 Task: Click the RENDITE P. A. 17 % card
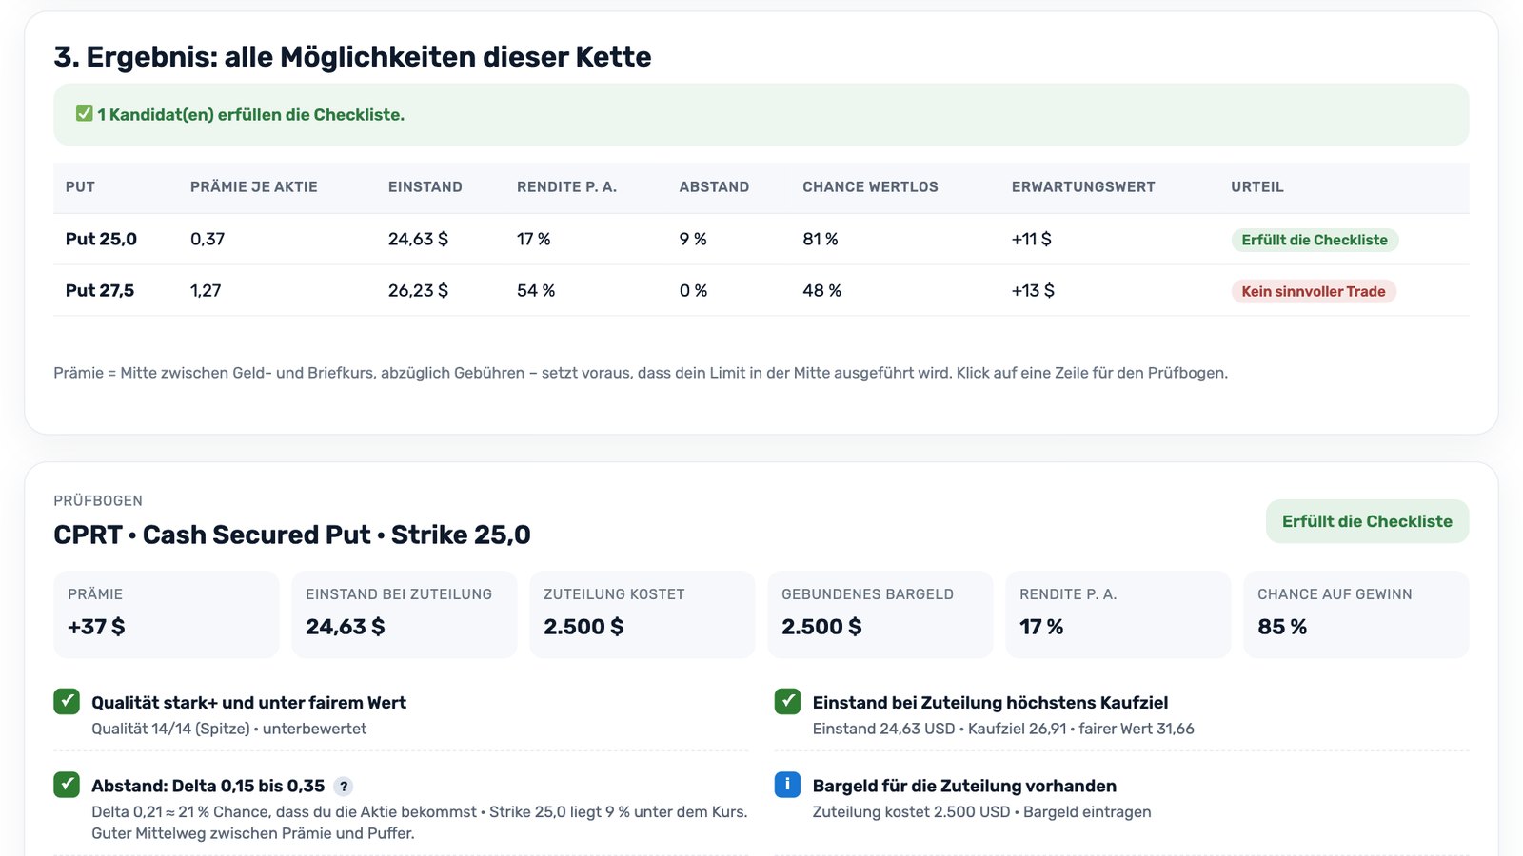[x=1118, y=614]
